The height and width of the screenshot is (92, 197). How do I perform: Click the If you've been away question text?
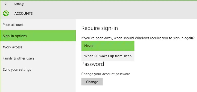[x=138, y=38]
